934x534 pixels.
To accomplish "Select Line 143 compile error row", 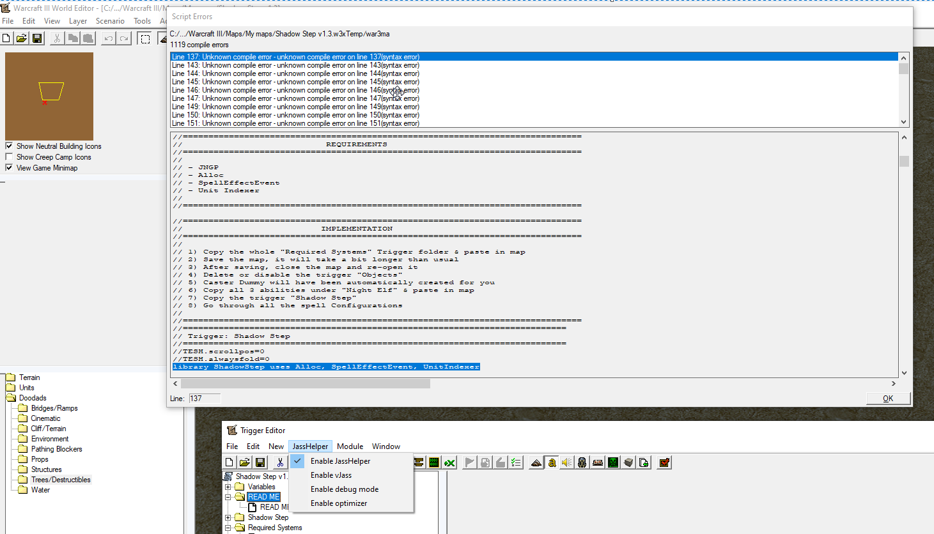I will (x=534, y=65).
